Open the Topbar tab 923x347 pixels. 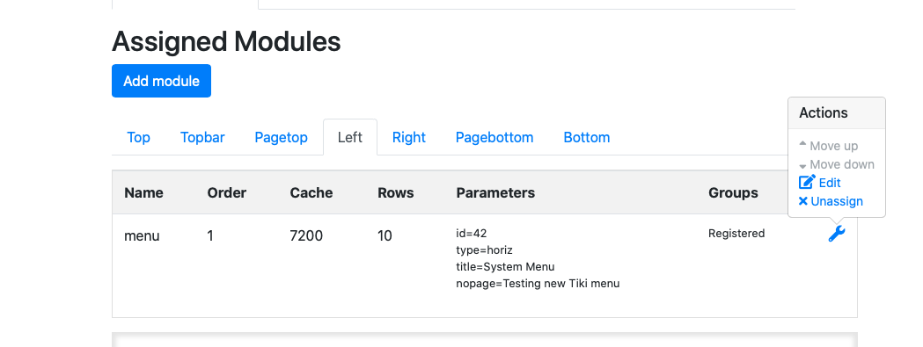click(x=202, y=137)
